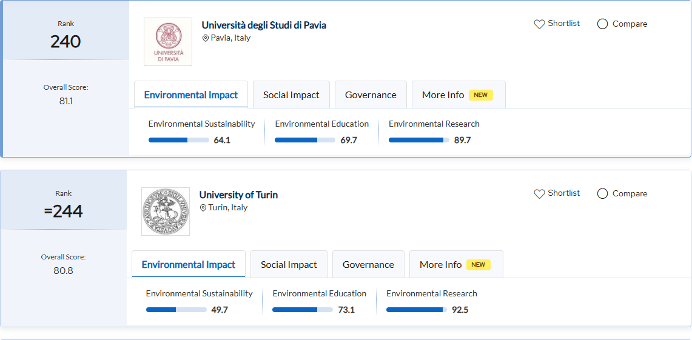
Task: Open University of Turin title link
Action: 238,195
